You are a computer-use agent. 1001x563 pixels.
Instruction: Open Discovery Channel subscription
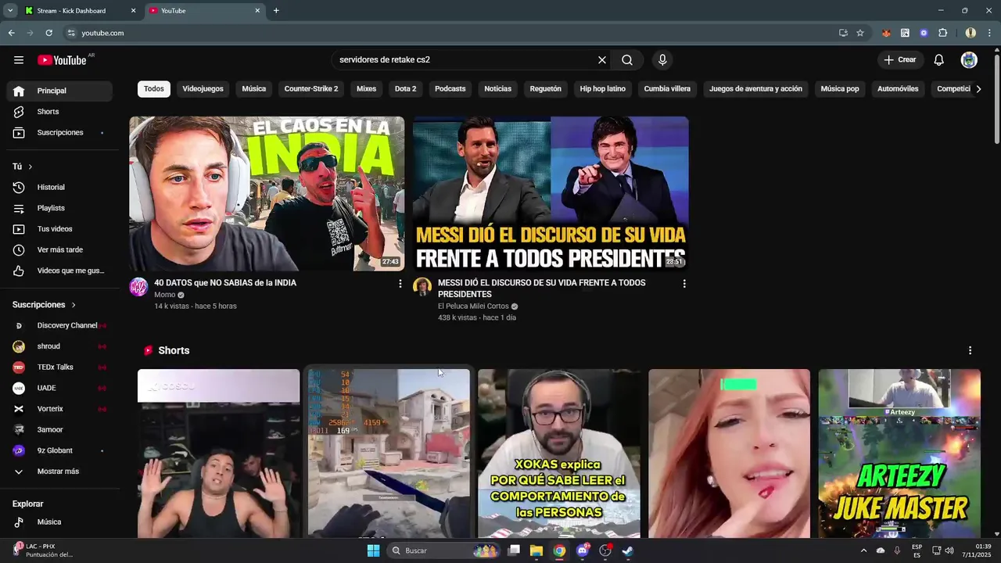click(x=59, y=325)
